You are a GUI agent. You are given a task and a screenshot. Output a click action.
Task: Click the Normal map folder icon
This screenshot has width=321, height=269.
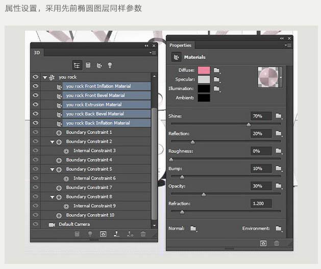pyautogui.click(x=193, y=229)
